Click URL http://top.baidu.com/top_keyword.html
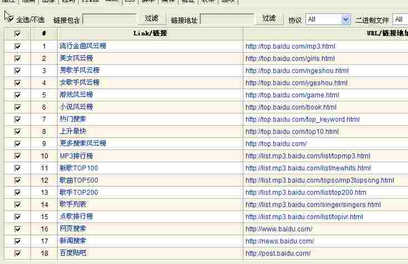This screenshot has width=408, height=264. pos(302,120)
